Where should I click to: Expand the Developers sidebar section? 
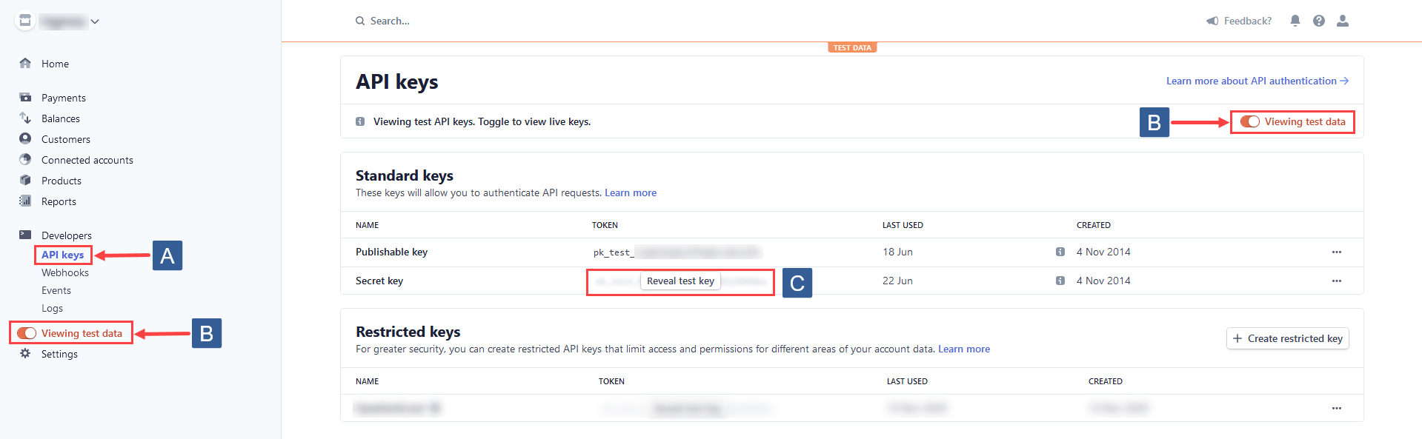[x=67, y=235]
